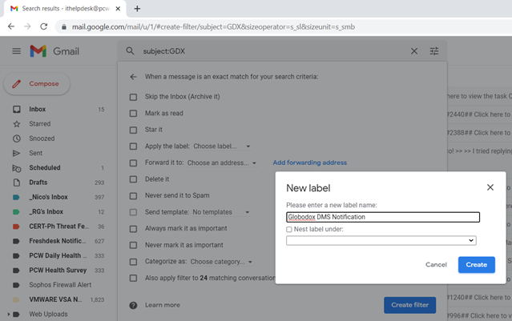The width and height of the screenshot is (512, 321).
Task: Check Forward it to option
Action: (133, 163)
